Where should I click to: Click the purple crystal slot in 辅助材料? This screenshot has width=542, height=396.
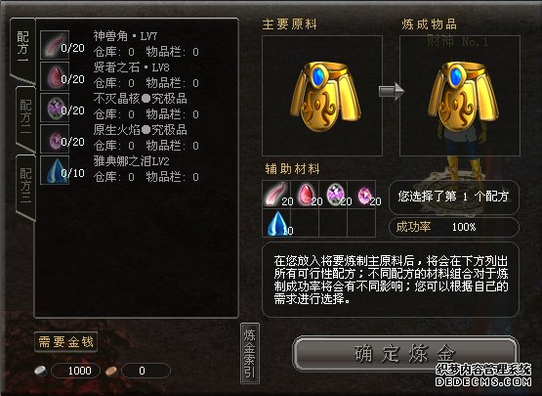[333, 195]
